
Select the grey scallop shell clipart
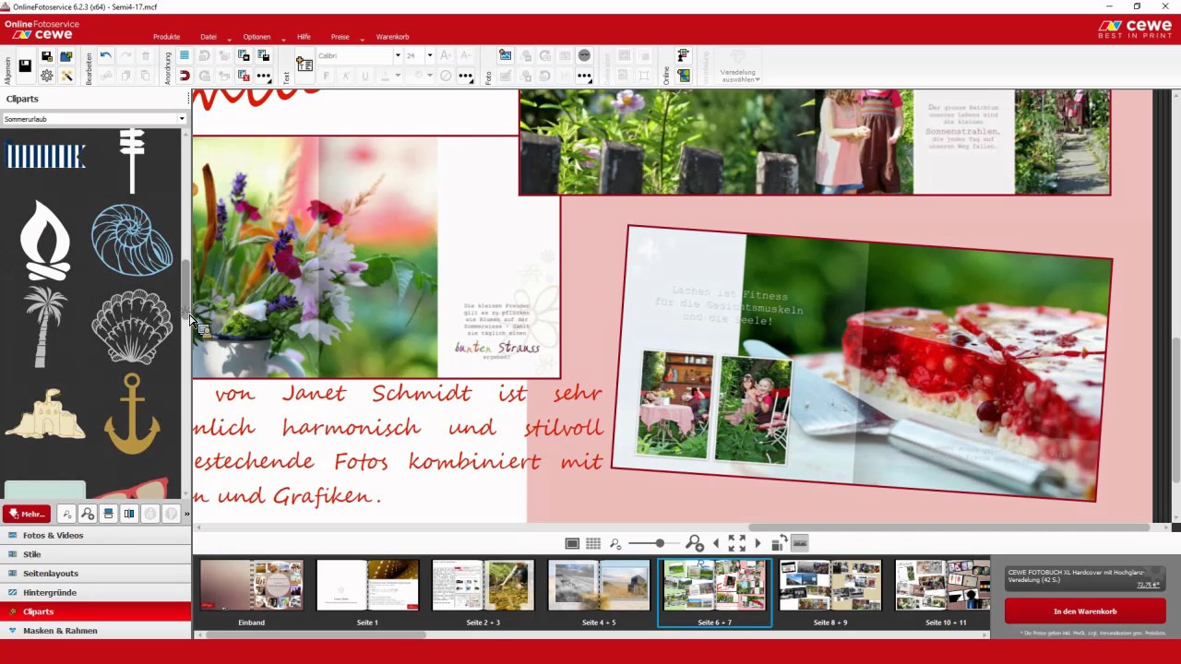tap(132, 326)
